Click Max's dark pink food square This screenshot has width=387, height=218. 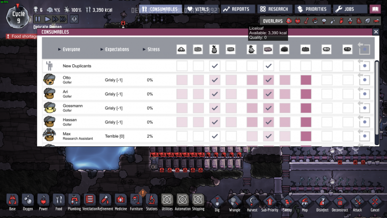[306, 136]
